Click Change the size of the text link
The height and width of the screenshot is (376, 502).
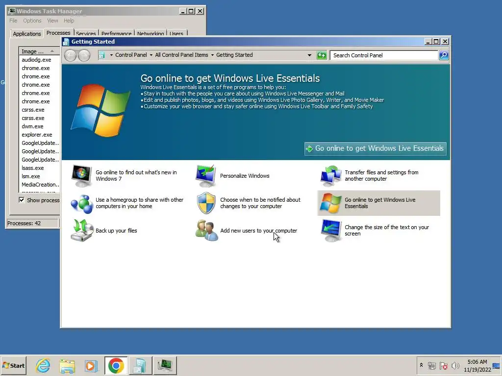tap(387, 230)
